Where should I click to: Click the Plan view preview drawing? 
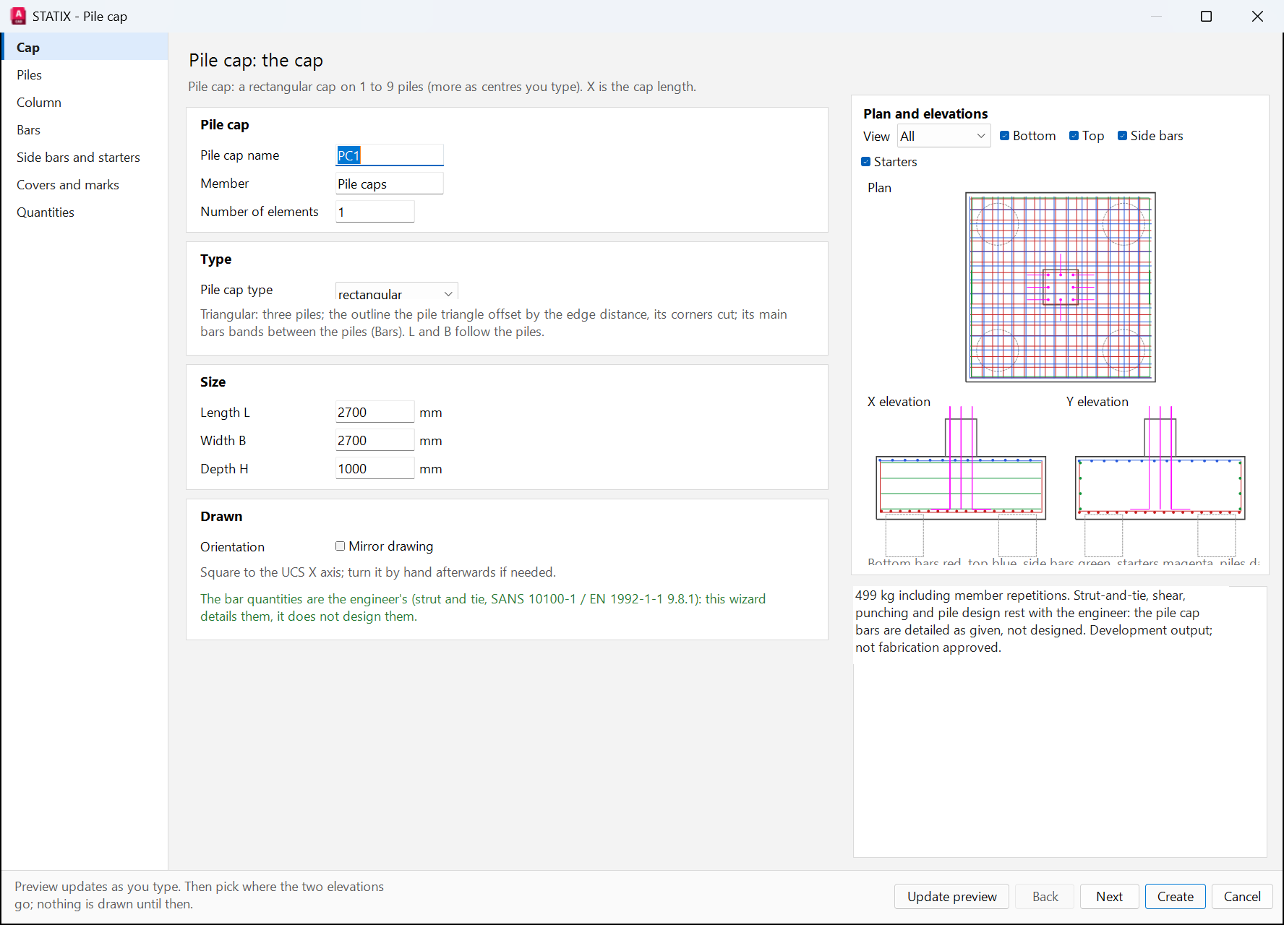tap(1060, 287)
